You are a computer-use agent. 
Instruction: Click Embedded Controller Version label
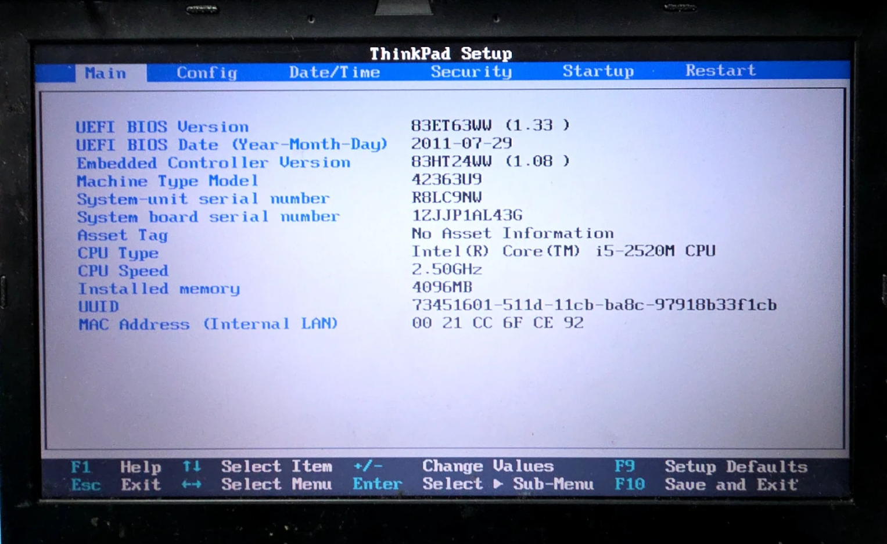pos(214,163)
